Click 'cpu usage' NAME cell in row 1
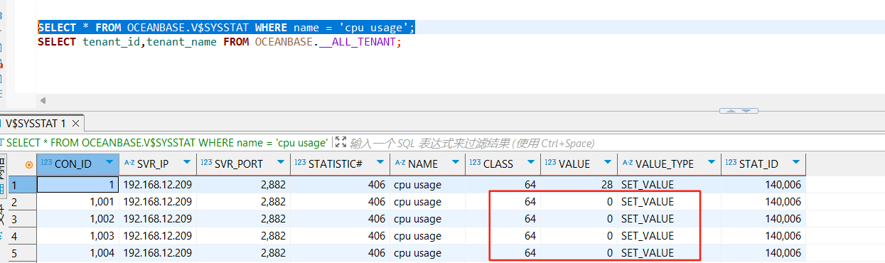The image size is (885, 263). coord(427,185)
